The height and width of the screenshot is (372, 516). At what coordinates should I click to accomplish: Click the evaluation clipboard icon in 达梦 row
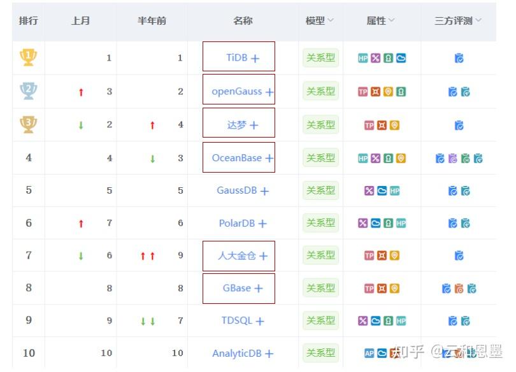(460, 124)
